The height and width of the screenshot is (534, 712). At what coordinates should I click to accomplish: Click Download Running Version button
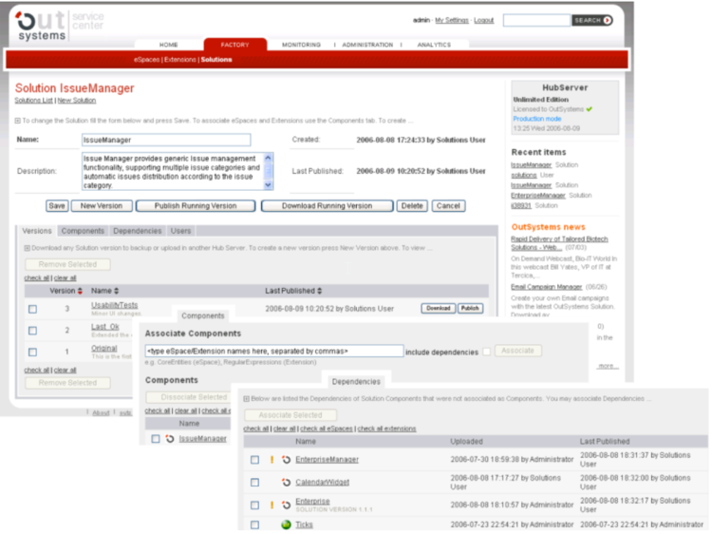click(327, 206)
